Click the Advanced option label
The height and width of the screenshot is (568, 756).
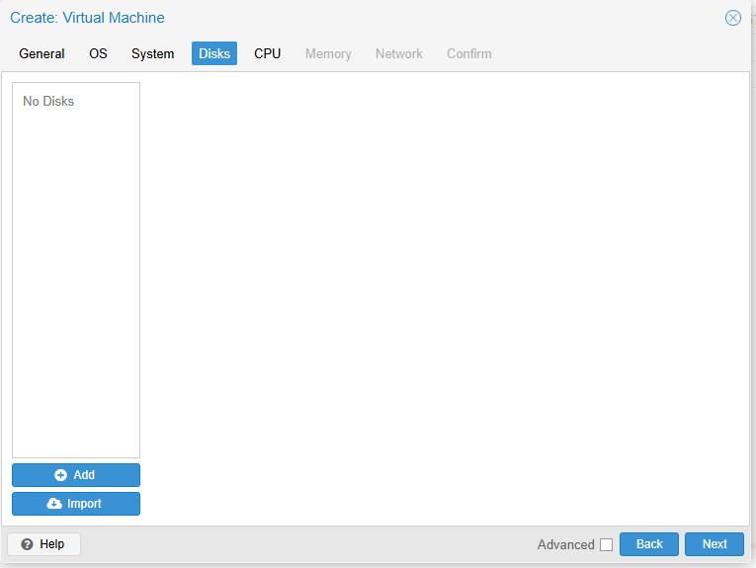pos(565,545)
